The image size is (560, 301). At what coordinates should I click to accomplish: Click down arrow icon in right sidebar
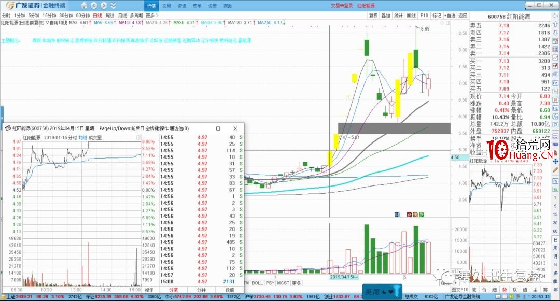click(555, 33)
